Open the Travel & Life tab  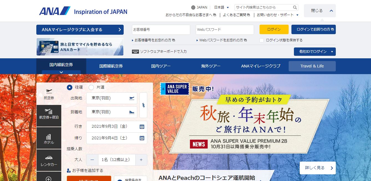click(312, 66)
